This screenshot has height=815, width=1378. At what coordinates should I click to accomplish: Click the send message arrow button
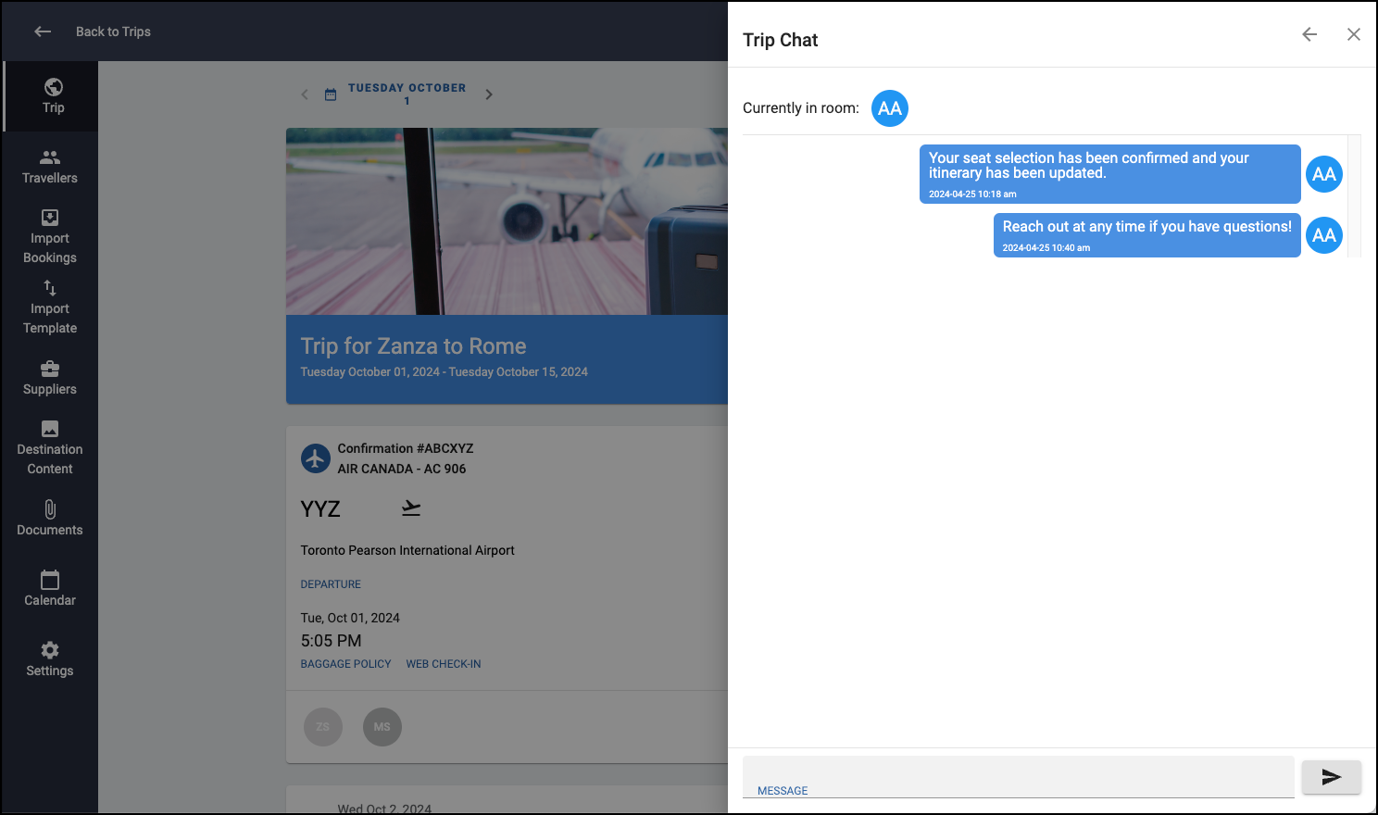1332,777
